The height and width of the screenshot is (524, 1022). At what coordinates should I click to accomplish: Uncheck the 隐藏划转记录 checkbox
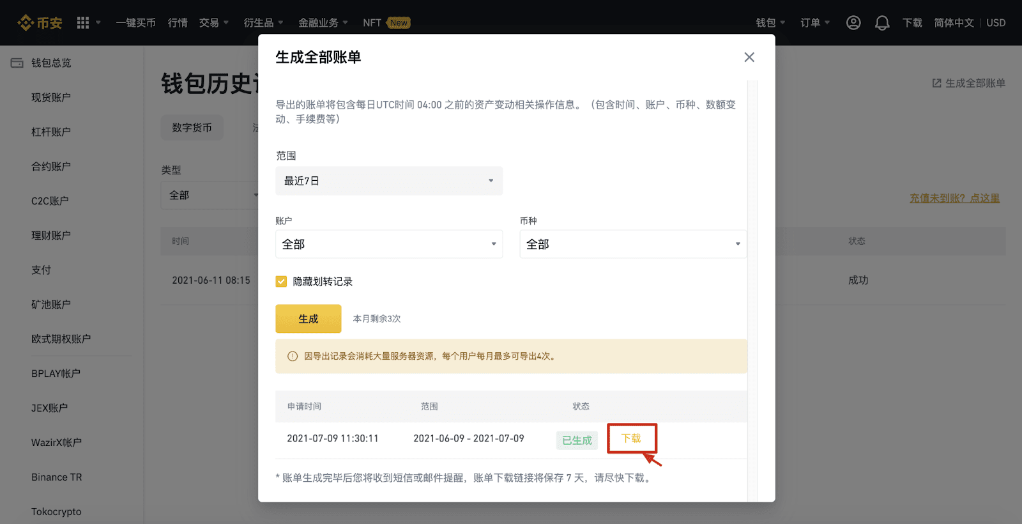(281, 282)
